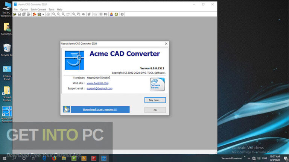Show hidden system tray icons
This screenshot has width=289, height=162.
[x=249, y=158]
